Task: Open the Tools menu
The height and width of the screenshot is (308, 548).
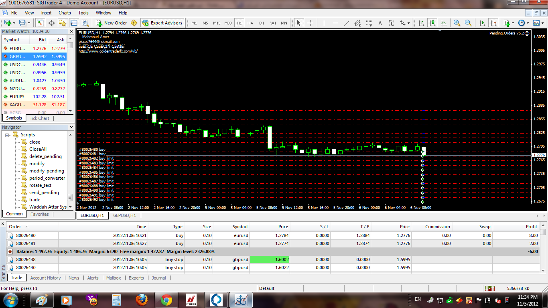Action: pos(83,13)
